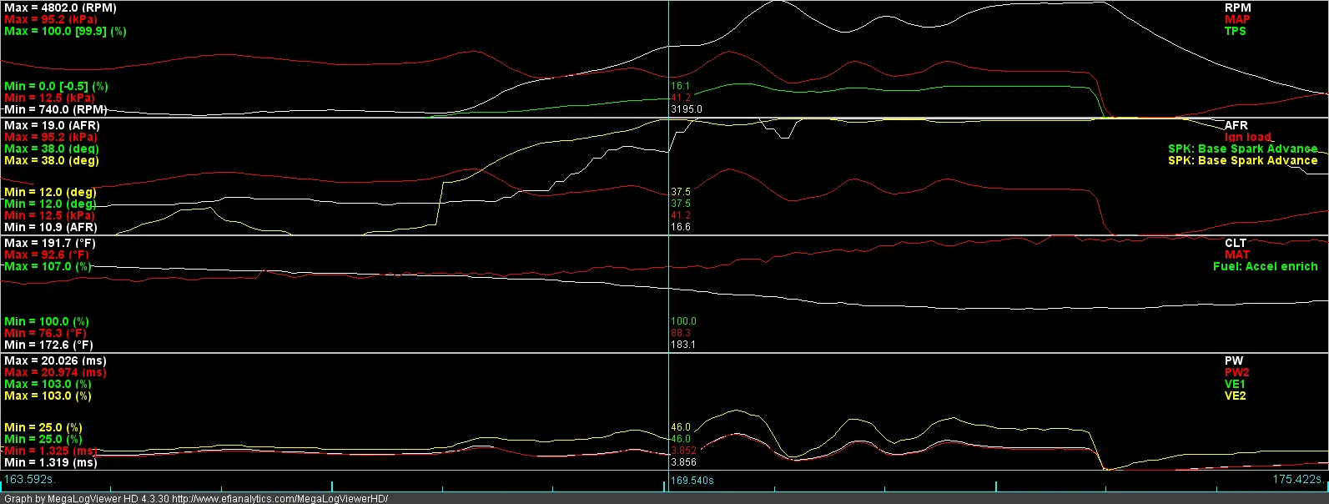Select green Max = 38.0 (deg) readout

tap(51, 149)
